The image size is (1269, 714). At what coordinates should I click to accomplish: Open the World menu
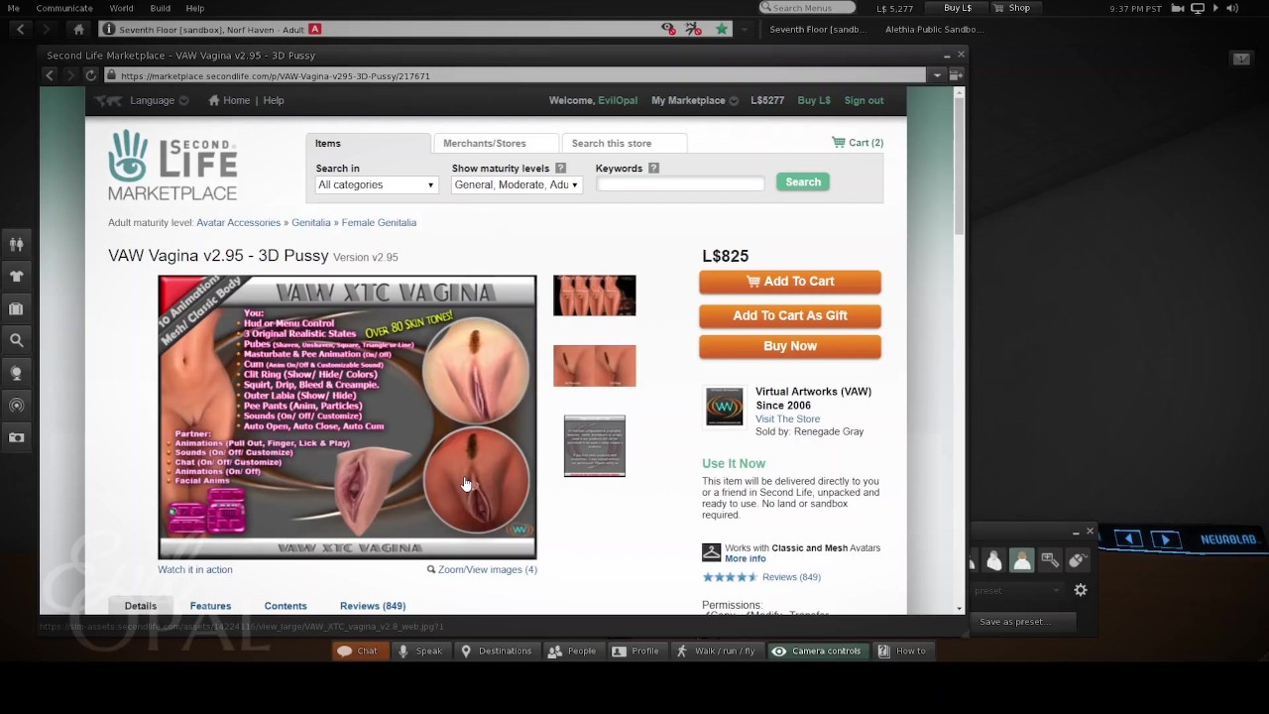[121, 8]
